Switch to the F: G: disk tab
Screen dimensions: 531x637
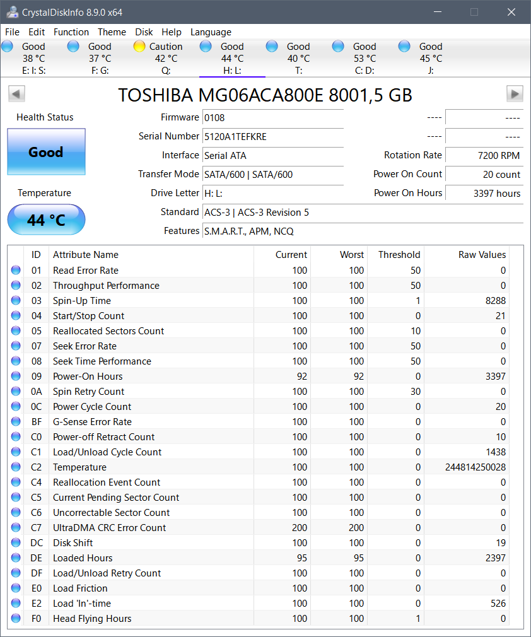99,58
